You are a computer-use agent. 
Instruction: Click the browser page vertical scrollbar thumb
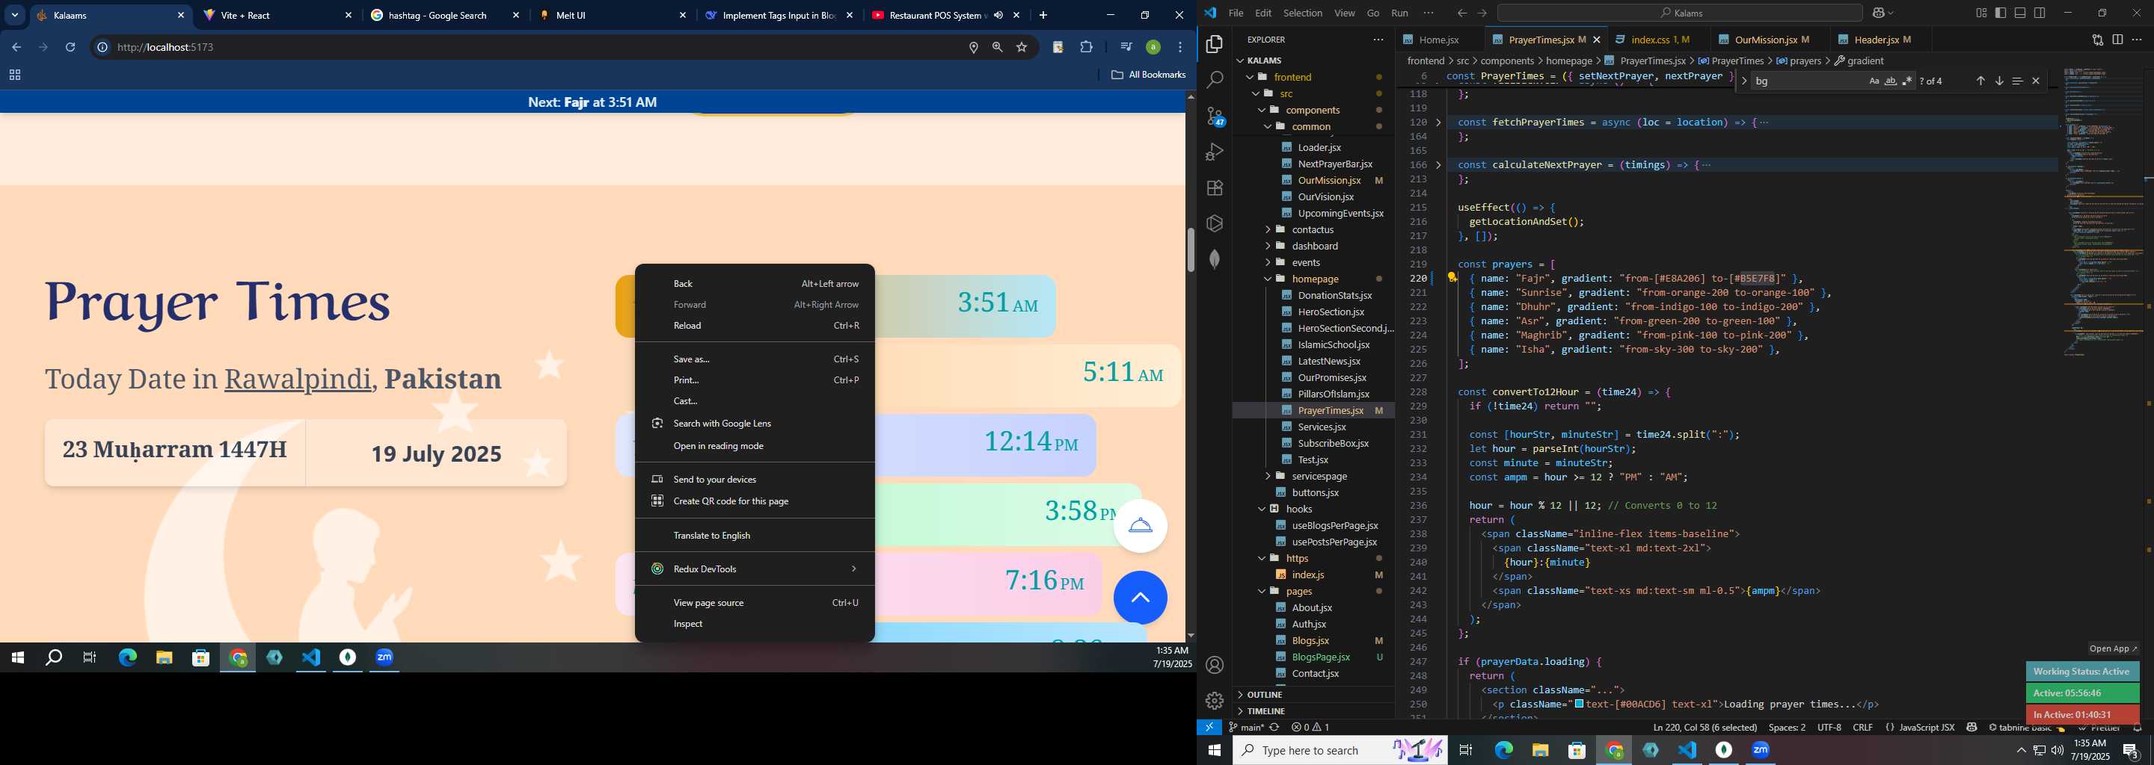1191,249
